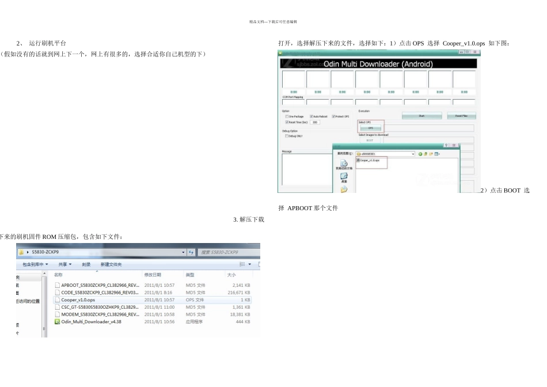Open the address bar history dropdown in Explorer
Image resolution: width=547 pixels, height=387 pixels.
[183, 252]
